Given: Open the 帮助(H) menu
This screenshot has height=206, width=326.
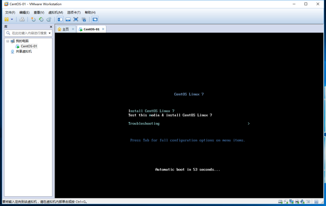Looking at the screenshot, I should (90, 13).
